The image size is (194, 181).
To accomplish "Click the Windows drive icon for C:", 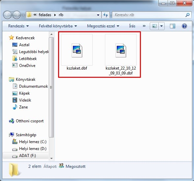I will [x=15, y=141].
